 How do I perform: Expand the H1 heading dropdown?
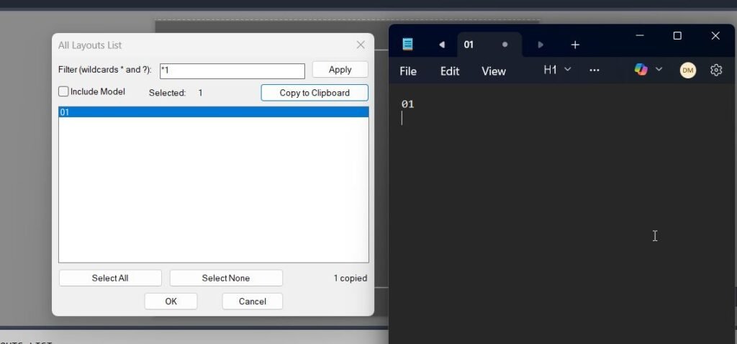click(x=557, y=70)
